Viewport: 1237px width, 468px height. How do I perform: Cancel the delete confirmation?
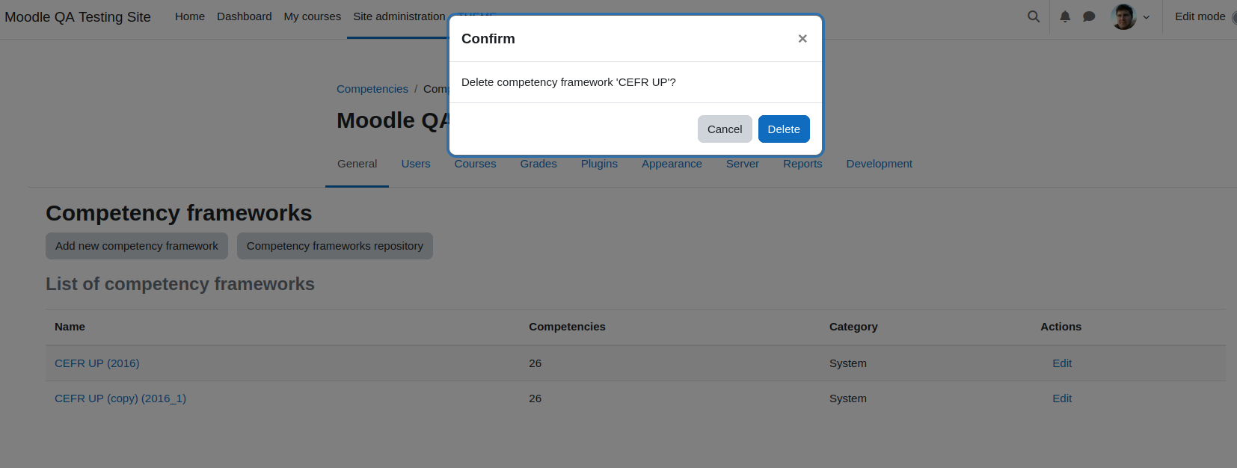[x=725, y=129]
